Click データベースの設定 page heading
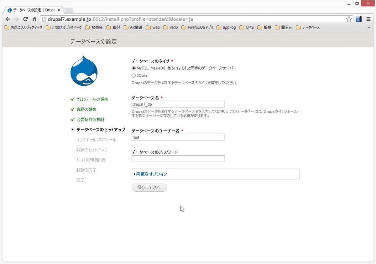 click(94, 42)
